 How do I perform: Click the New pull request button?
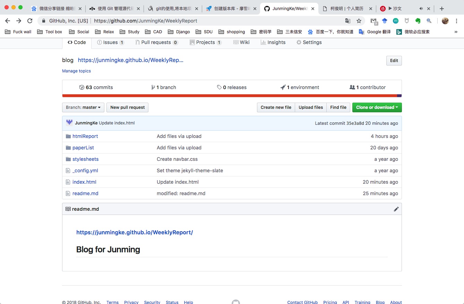point(127,107)
